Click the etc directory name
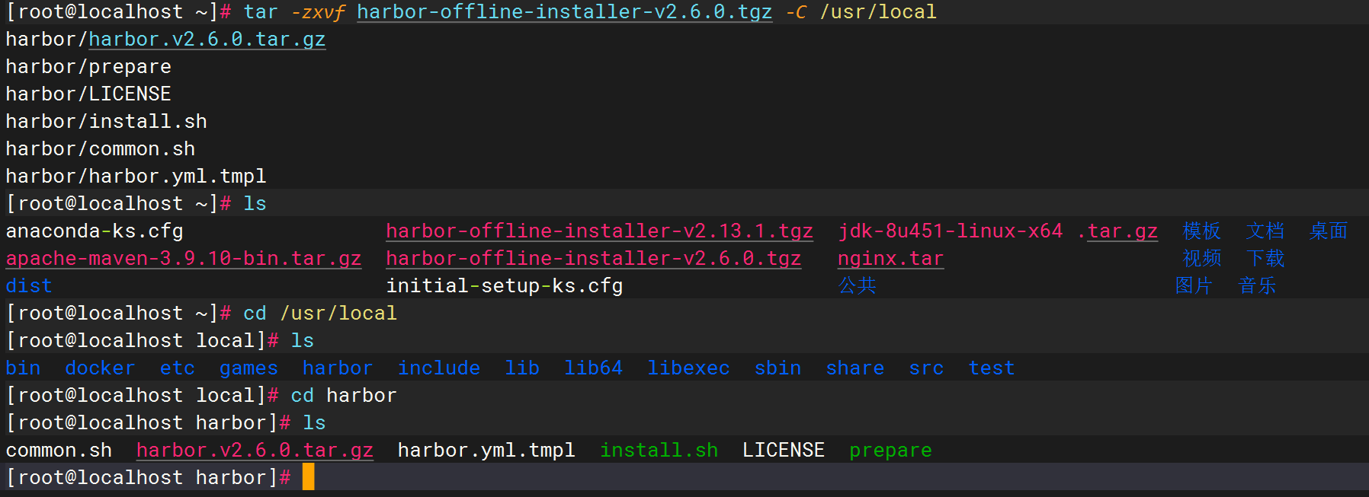The height and width of the screenshot is (497, 1369). pyautogui.click(x=178, y=368)
